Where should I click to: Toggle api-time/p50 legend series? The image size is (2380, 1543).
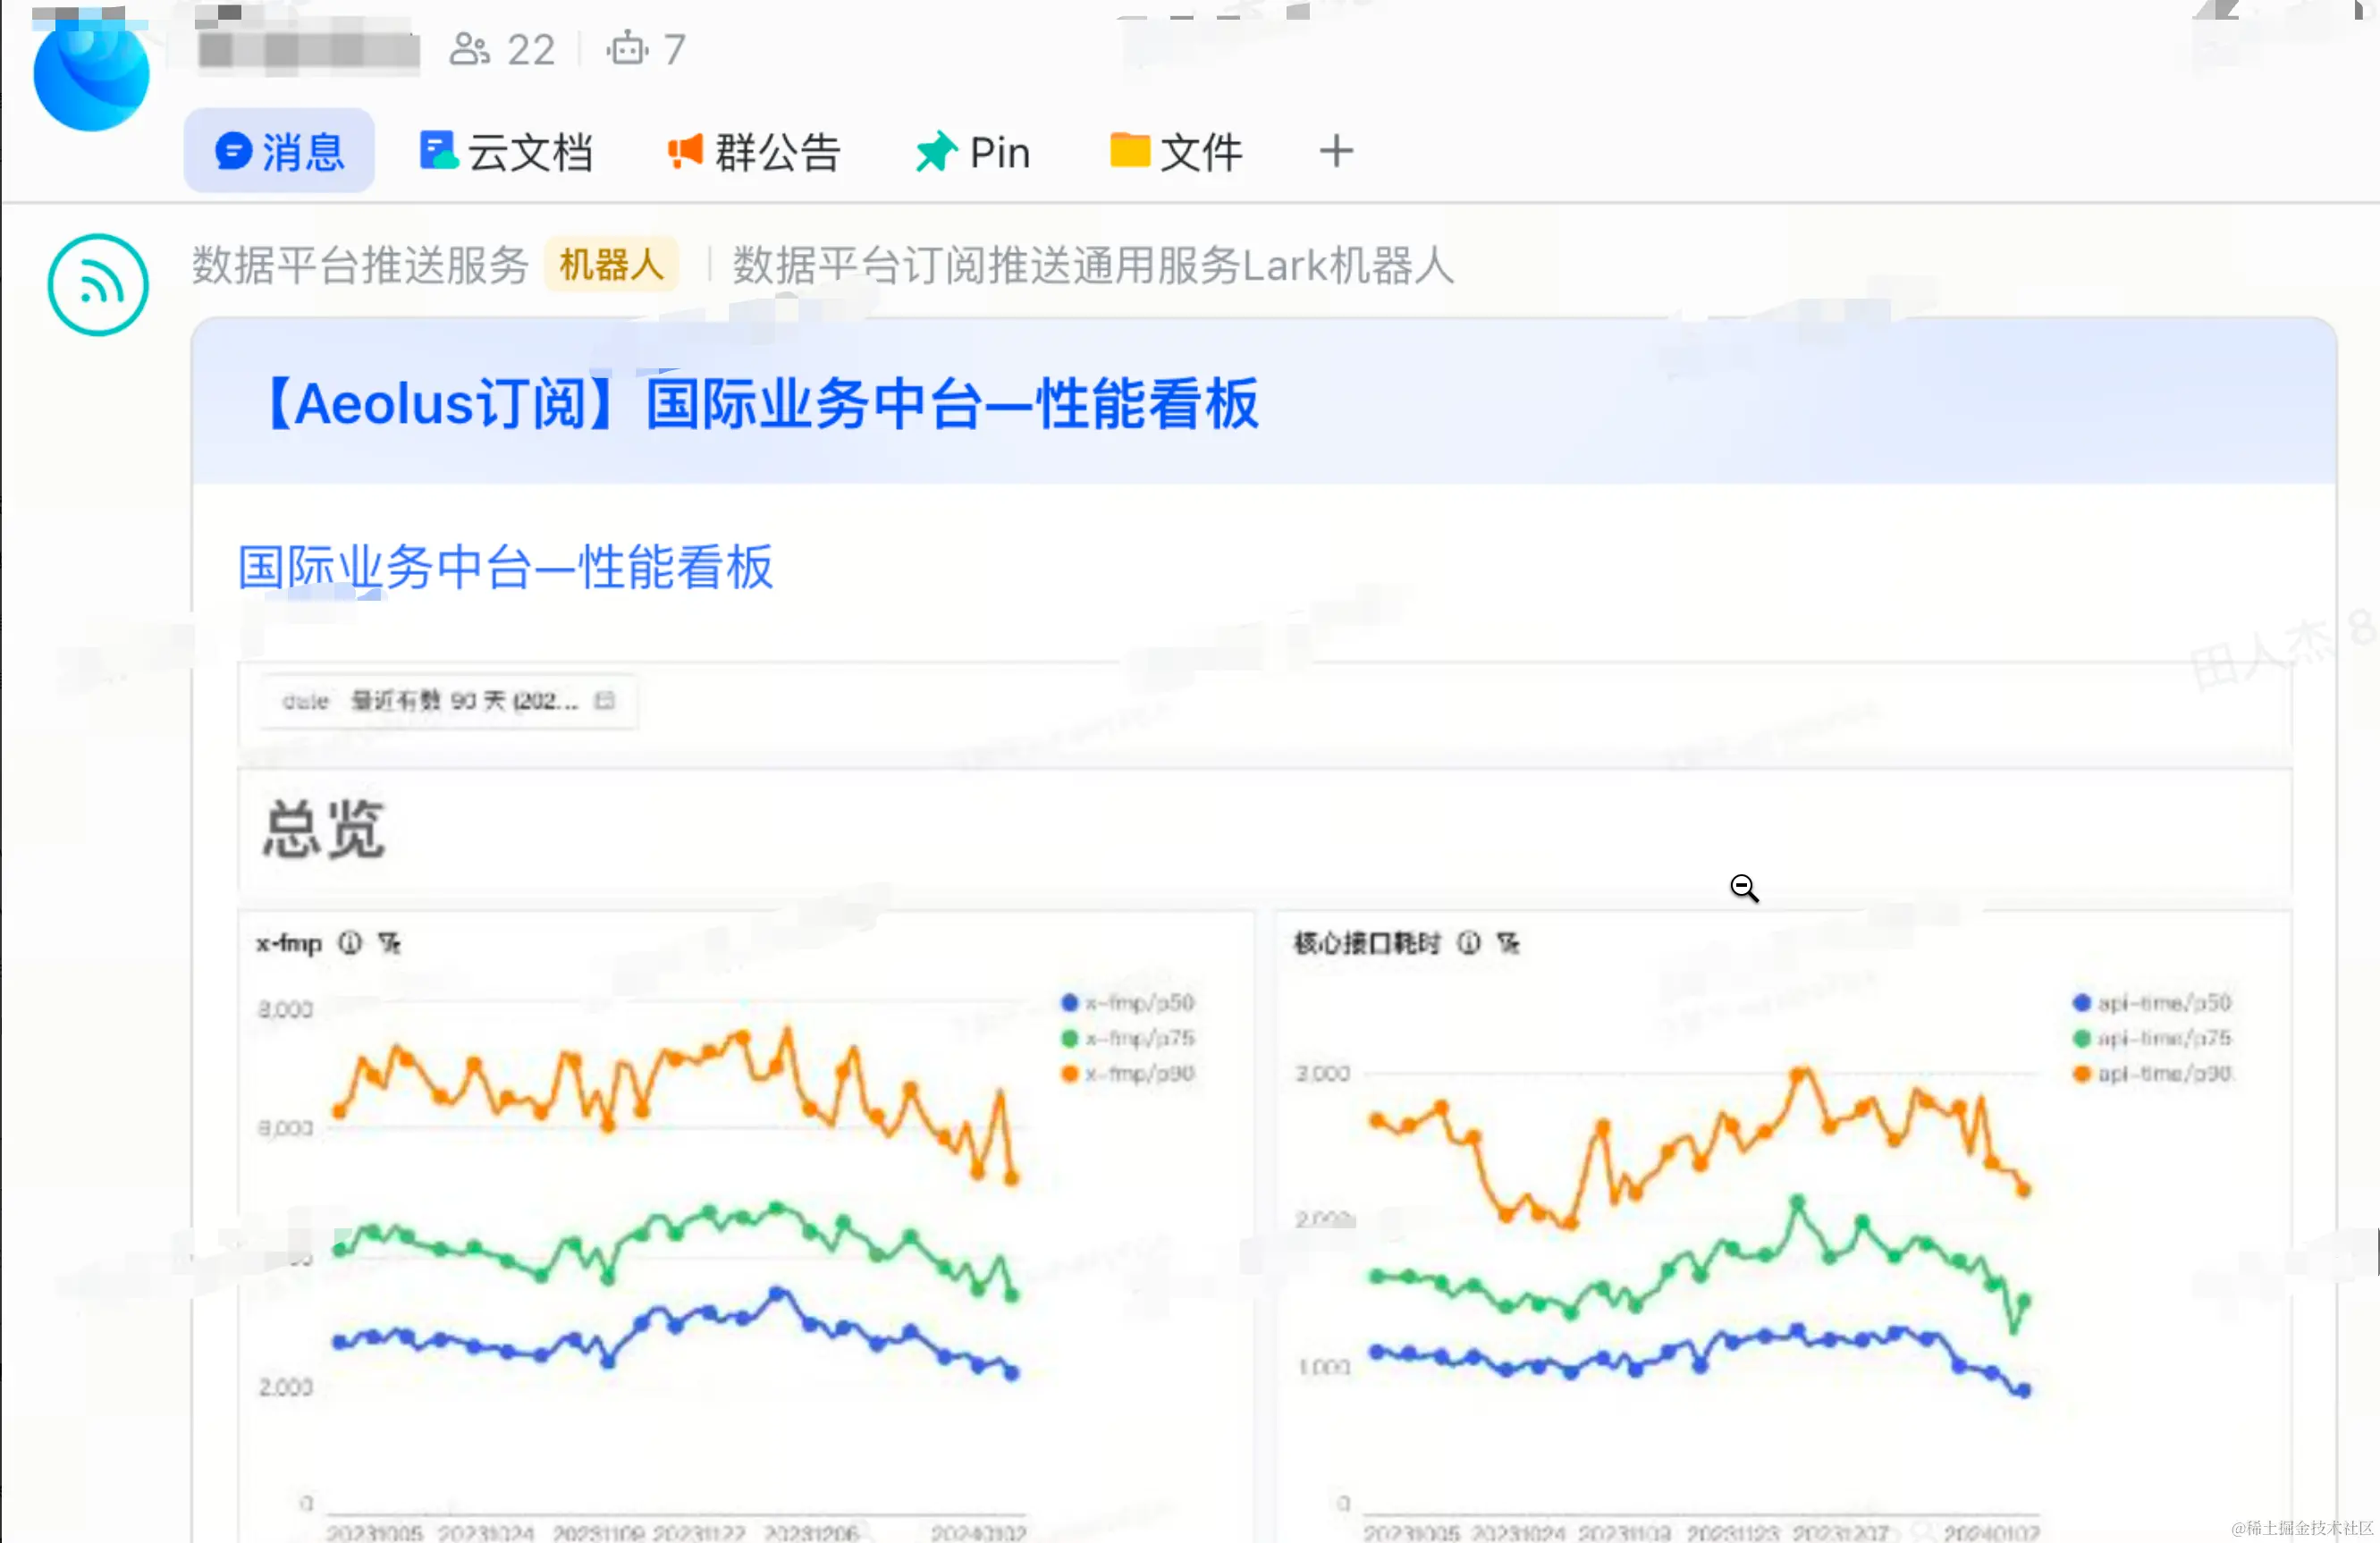[2152, 1003]
